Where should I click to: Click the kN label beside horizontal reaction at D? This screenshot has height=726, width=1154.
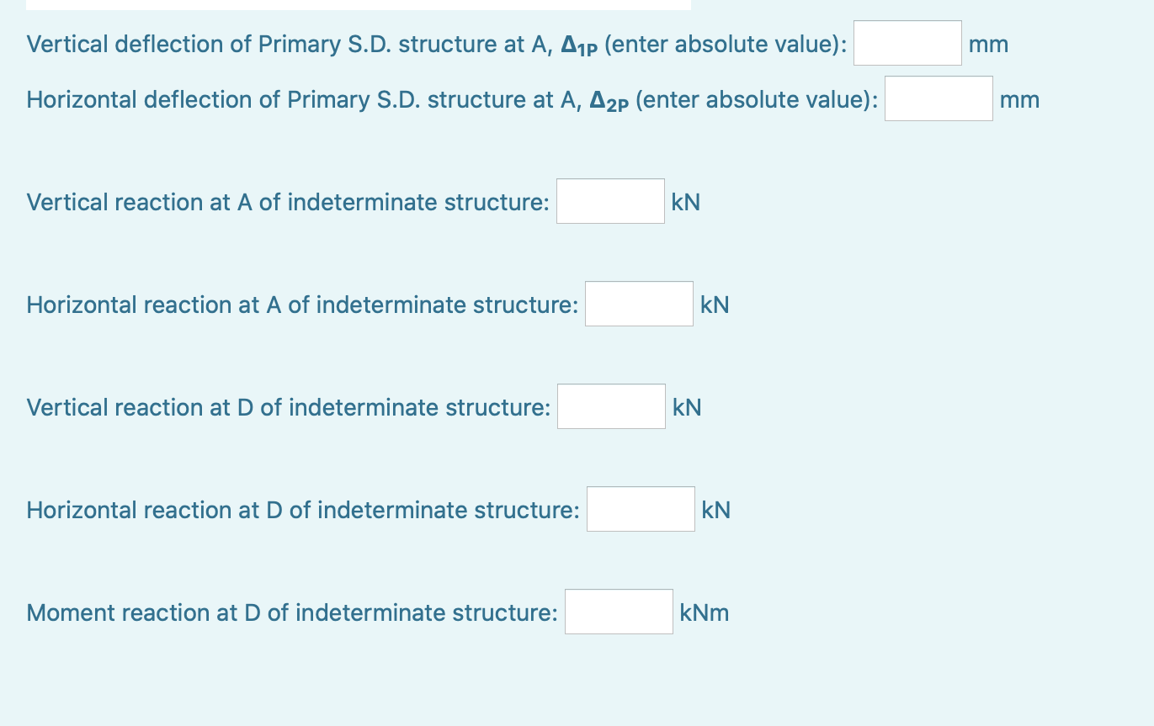click(715, 510)
